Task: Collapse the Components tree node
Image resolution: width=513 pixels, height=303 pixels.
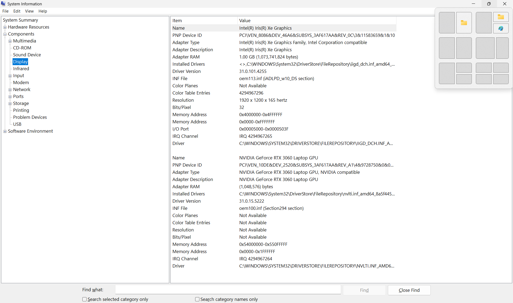Action: pyautogui.click(x=5, y=34)
